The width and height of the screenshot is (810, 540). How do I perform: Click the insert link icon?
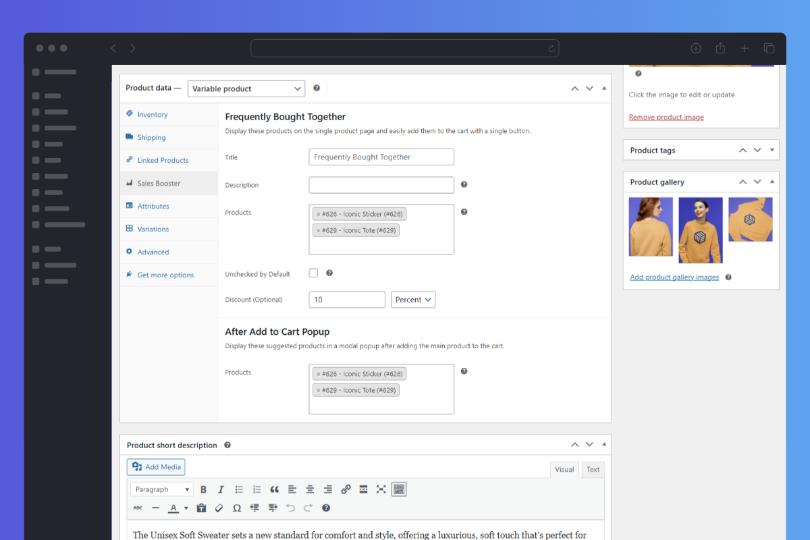click(x=346, y=489)
